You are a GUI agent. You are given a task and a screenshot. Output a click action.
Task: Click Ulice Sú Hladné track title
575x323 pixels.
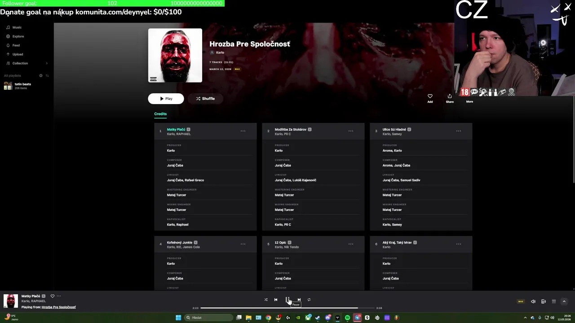(x=394, y=129)
